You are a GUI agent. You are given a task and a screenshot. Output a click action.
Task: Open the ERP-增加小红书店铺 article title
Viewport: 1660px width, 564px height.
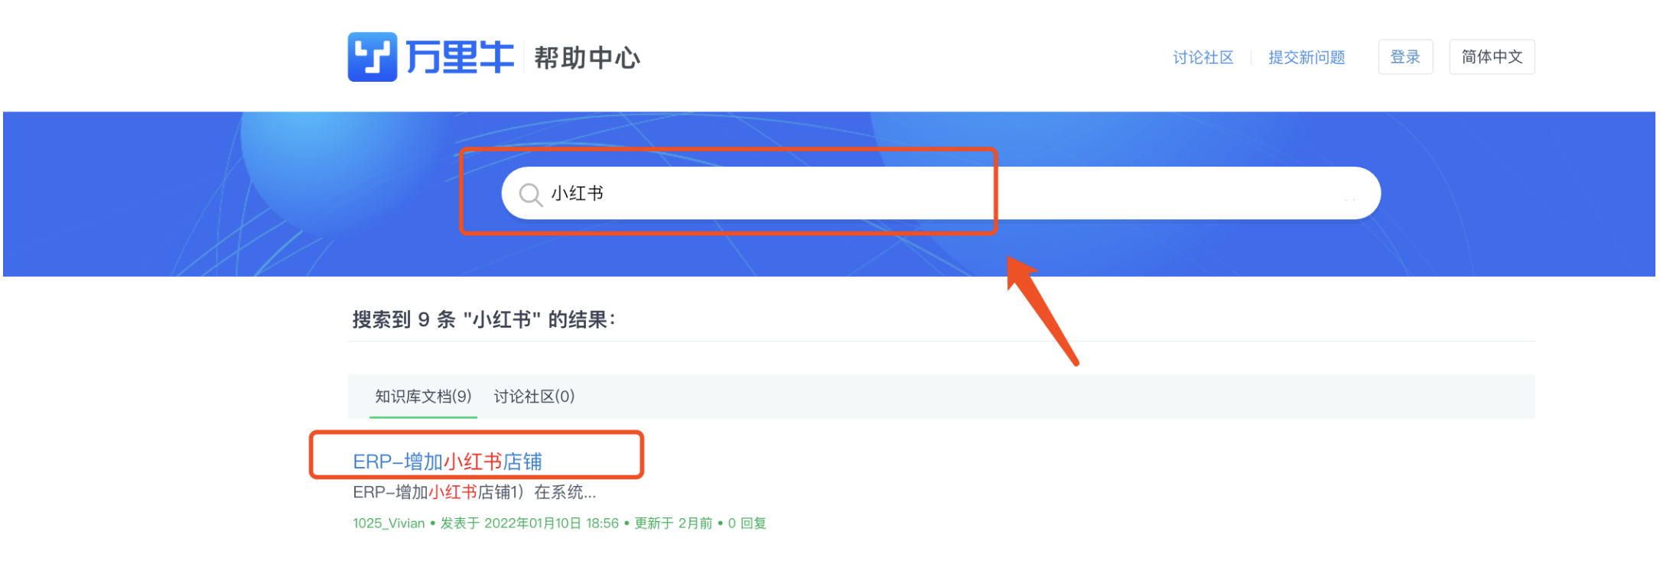[x=448, y=462]
